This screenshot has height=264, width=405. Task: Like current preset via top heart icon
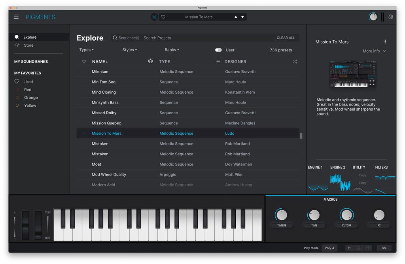163,17
